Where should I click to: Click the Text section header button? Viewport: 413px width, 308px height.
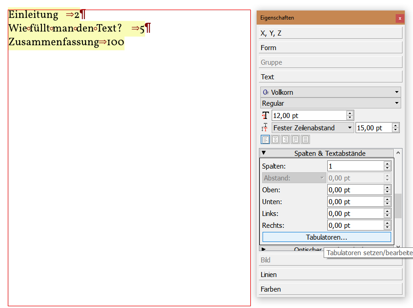[x=331, y=77]
